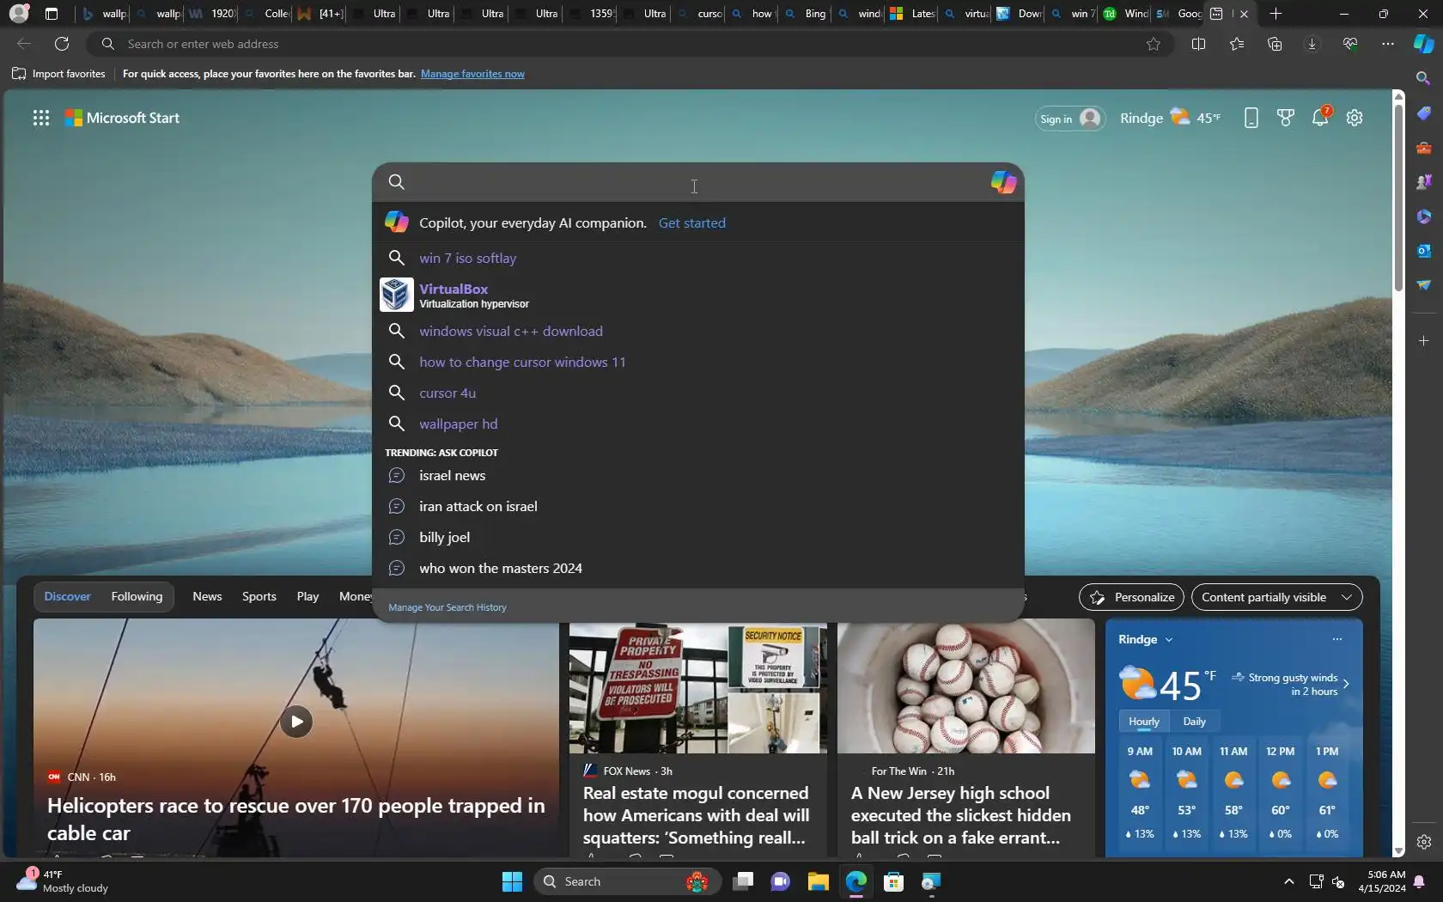Open the sidebar Microsoft 365 icon
The height and width of the screenshot is (902, 1443).
[1424, 216]
